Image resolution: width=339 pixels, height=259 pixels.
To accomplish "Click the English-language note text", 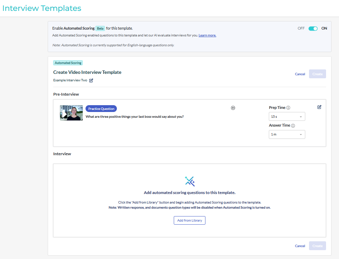I will (x=113, y=45).
